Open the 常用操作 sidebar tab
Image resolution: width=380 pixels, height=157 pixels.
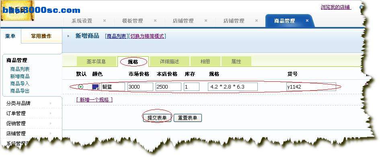(41, 36)
